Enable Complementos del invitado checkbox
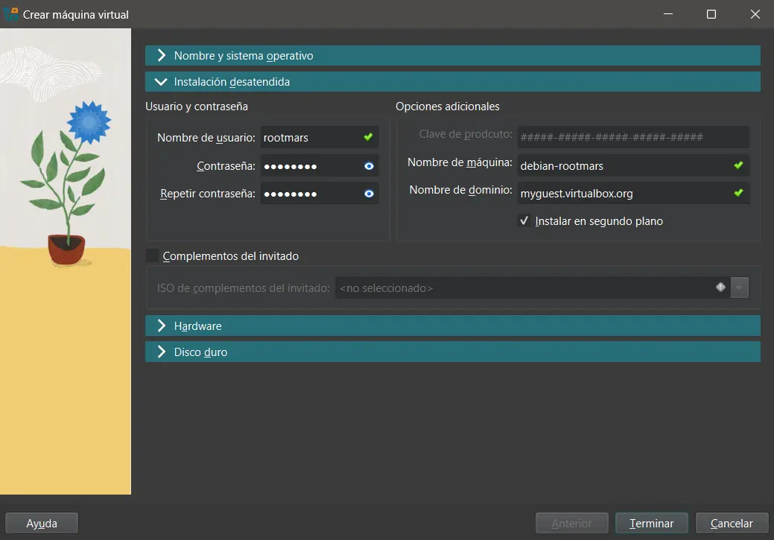The image size is (774, 540). [x=153, y=256]
